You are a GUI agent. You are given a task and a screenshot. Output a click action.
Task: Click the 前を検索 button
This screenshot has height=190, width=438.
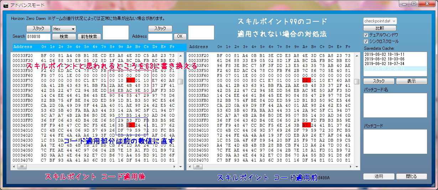coord(89,37)
